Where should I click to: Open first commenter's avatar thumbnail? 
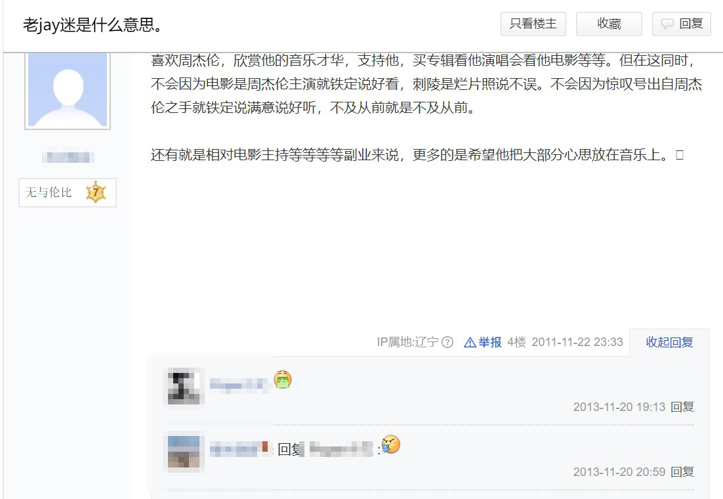point(184,386)
